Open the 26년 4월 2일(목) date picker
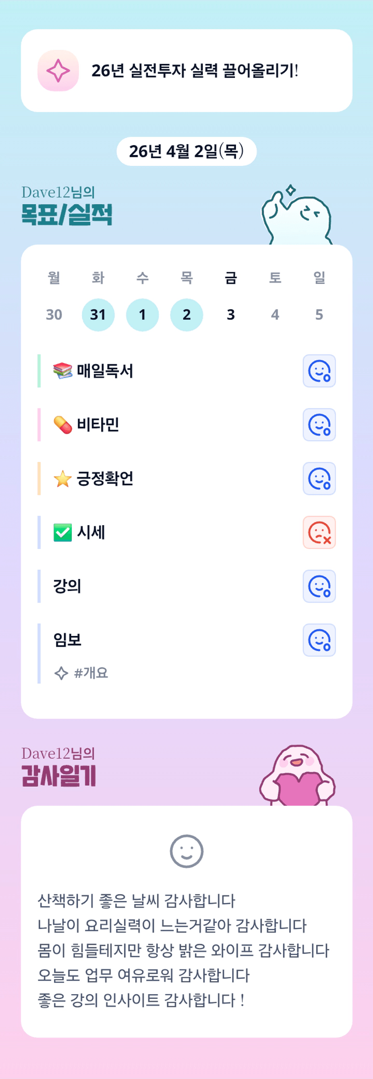373x1079 pixels. coord(186,151)
